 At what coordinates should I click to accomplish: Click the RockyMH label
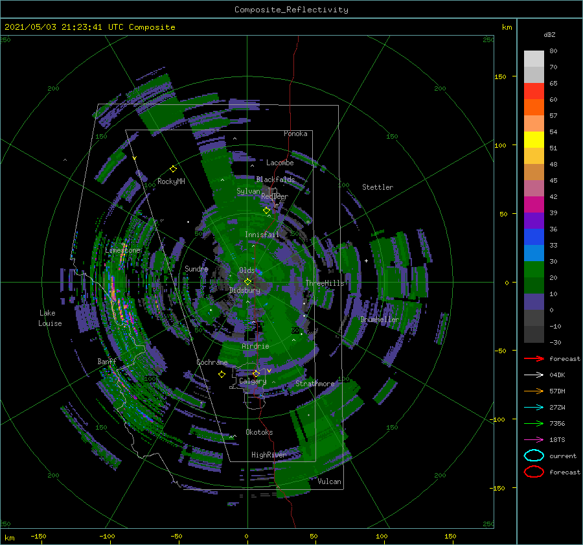[171, 181]
